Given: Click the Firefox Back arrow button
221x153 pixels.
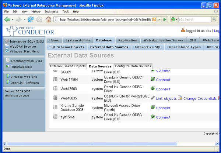Looking at the screenshot, I should [x=7, y=19].
